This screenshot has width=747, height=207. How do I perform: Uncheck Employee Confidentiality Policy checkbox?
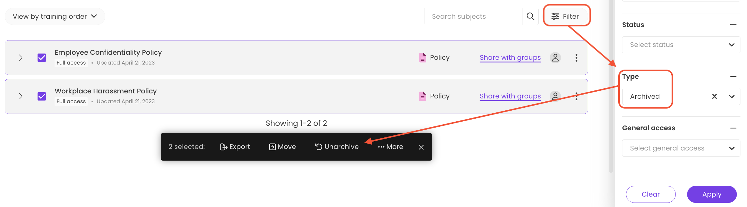click(x=42, y=58)
